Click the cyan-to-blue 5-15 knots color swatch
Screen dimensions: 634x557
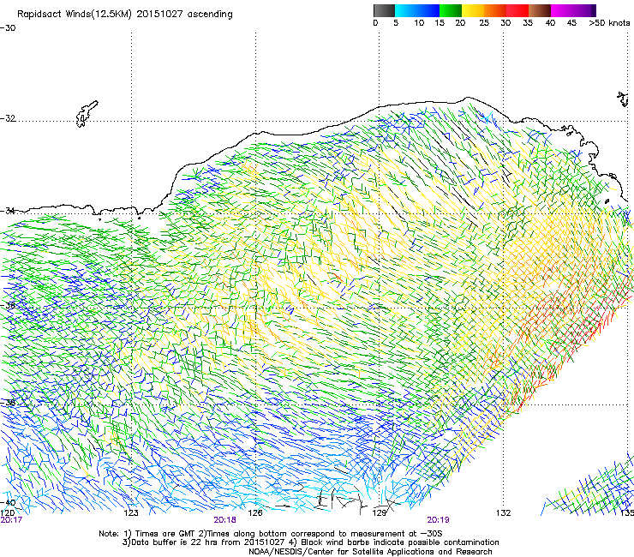[x=417, y=10]
